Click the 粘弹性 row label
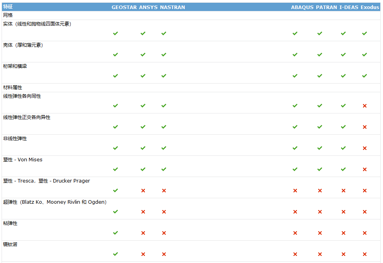The image size is (383, 263). [10, 223]
